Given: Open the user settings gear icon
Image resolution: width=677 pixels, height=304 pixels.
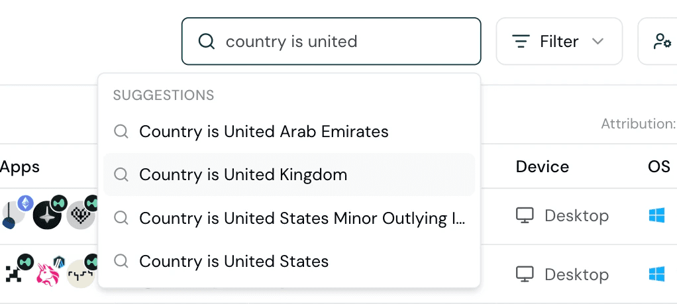Looking at the screenshot, I should (662, 42).
